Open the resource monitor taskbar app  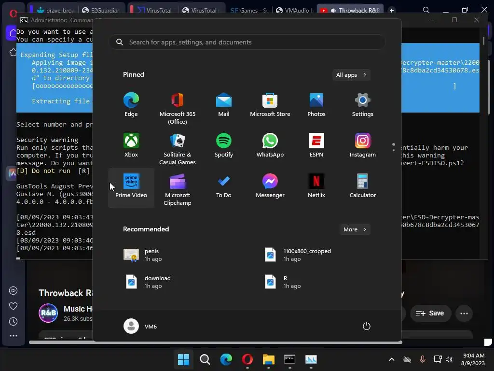tap(311, 359)
